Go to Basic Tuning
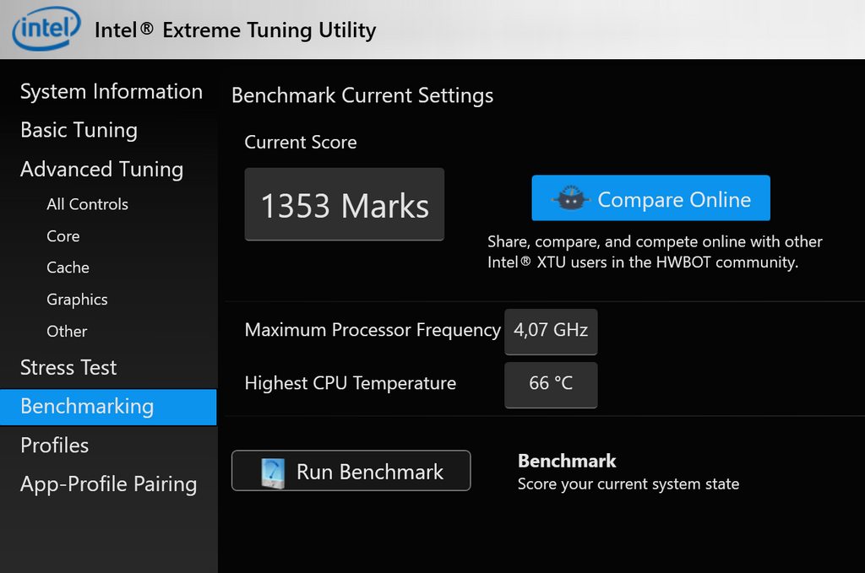The height and width of the screenshot is (573, 865). [79, 130]
